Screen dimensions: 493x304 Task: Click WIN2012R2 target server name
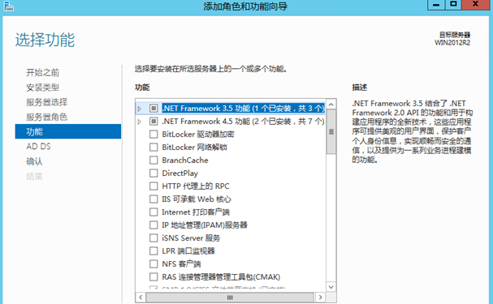(452, 43)
